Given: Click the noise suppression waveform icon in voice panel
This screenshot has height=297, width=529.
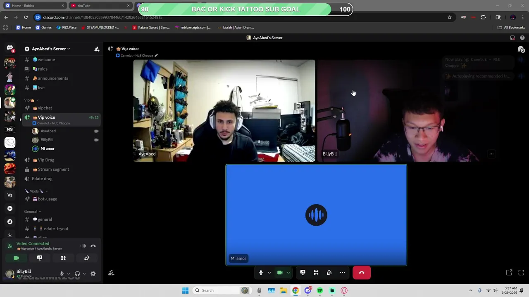Looking at the screenshot, I should pos(83,246).
